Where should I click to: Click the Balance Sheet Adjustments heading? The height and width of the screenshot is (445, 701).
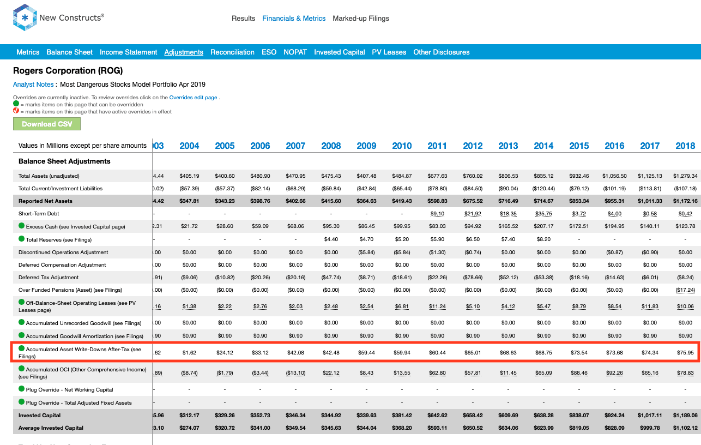click(x=64, y=161)
